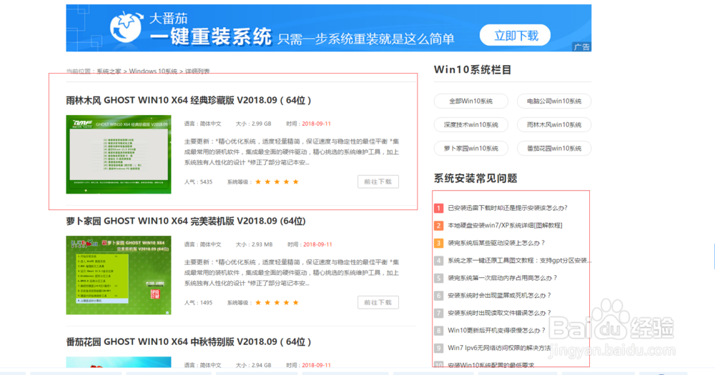Click the 大小:2.93 MB text
715x375 pixels.
pyautogui.click(x=254, y=245)
